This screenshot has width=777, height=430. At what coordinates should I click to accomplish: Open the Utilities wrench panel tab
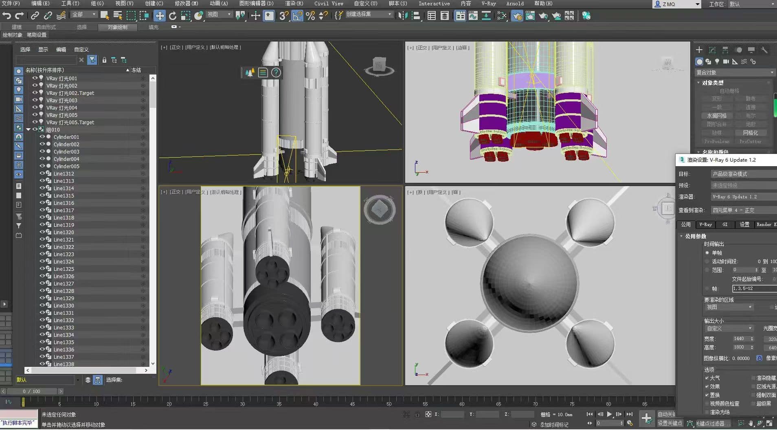[x=764, y=50]
